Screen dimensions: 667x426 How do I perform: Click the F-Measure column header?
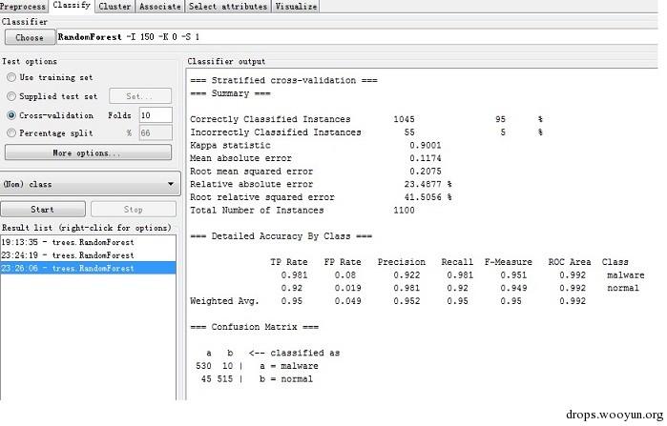point(509,262)
